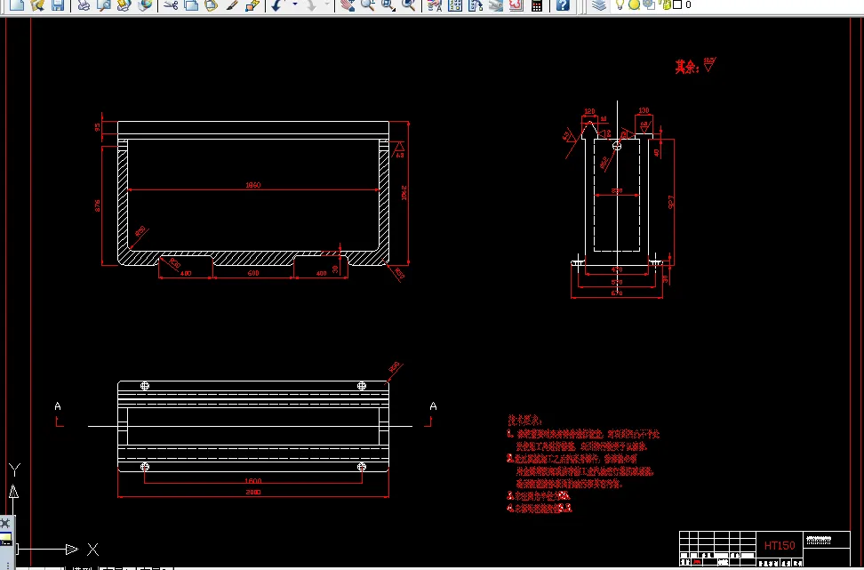The image size is (864, 570).
Task: Toggle the lock on layer 0
Action: pyautogui.click(x=666, y=4)
